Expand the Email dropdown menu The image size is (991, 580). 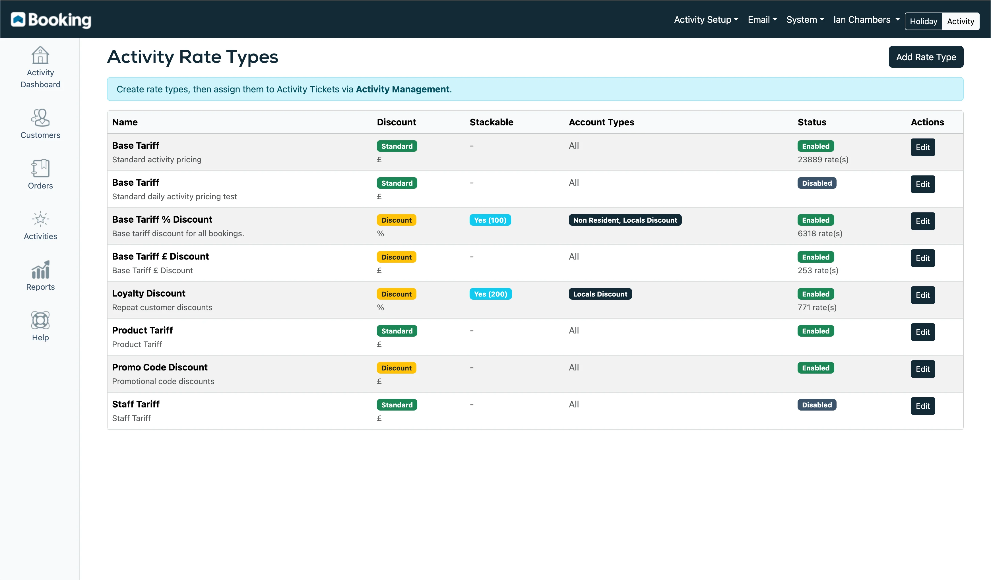[762, 20]
